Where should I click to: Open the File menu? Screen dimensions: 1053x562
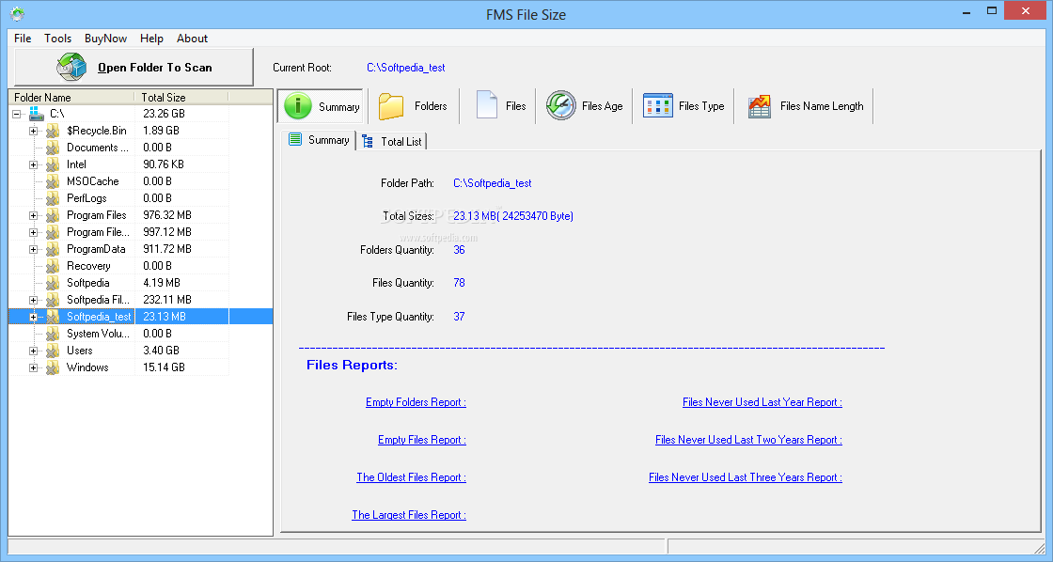coord(23,39)
